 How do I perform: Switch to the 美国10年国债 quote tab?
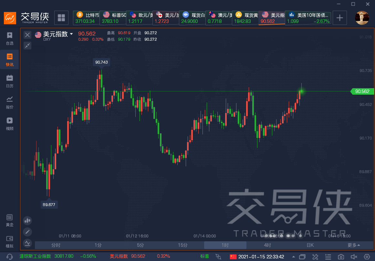308,18
